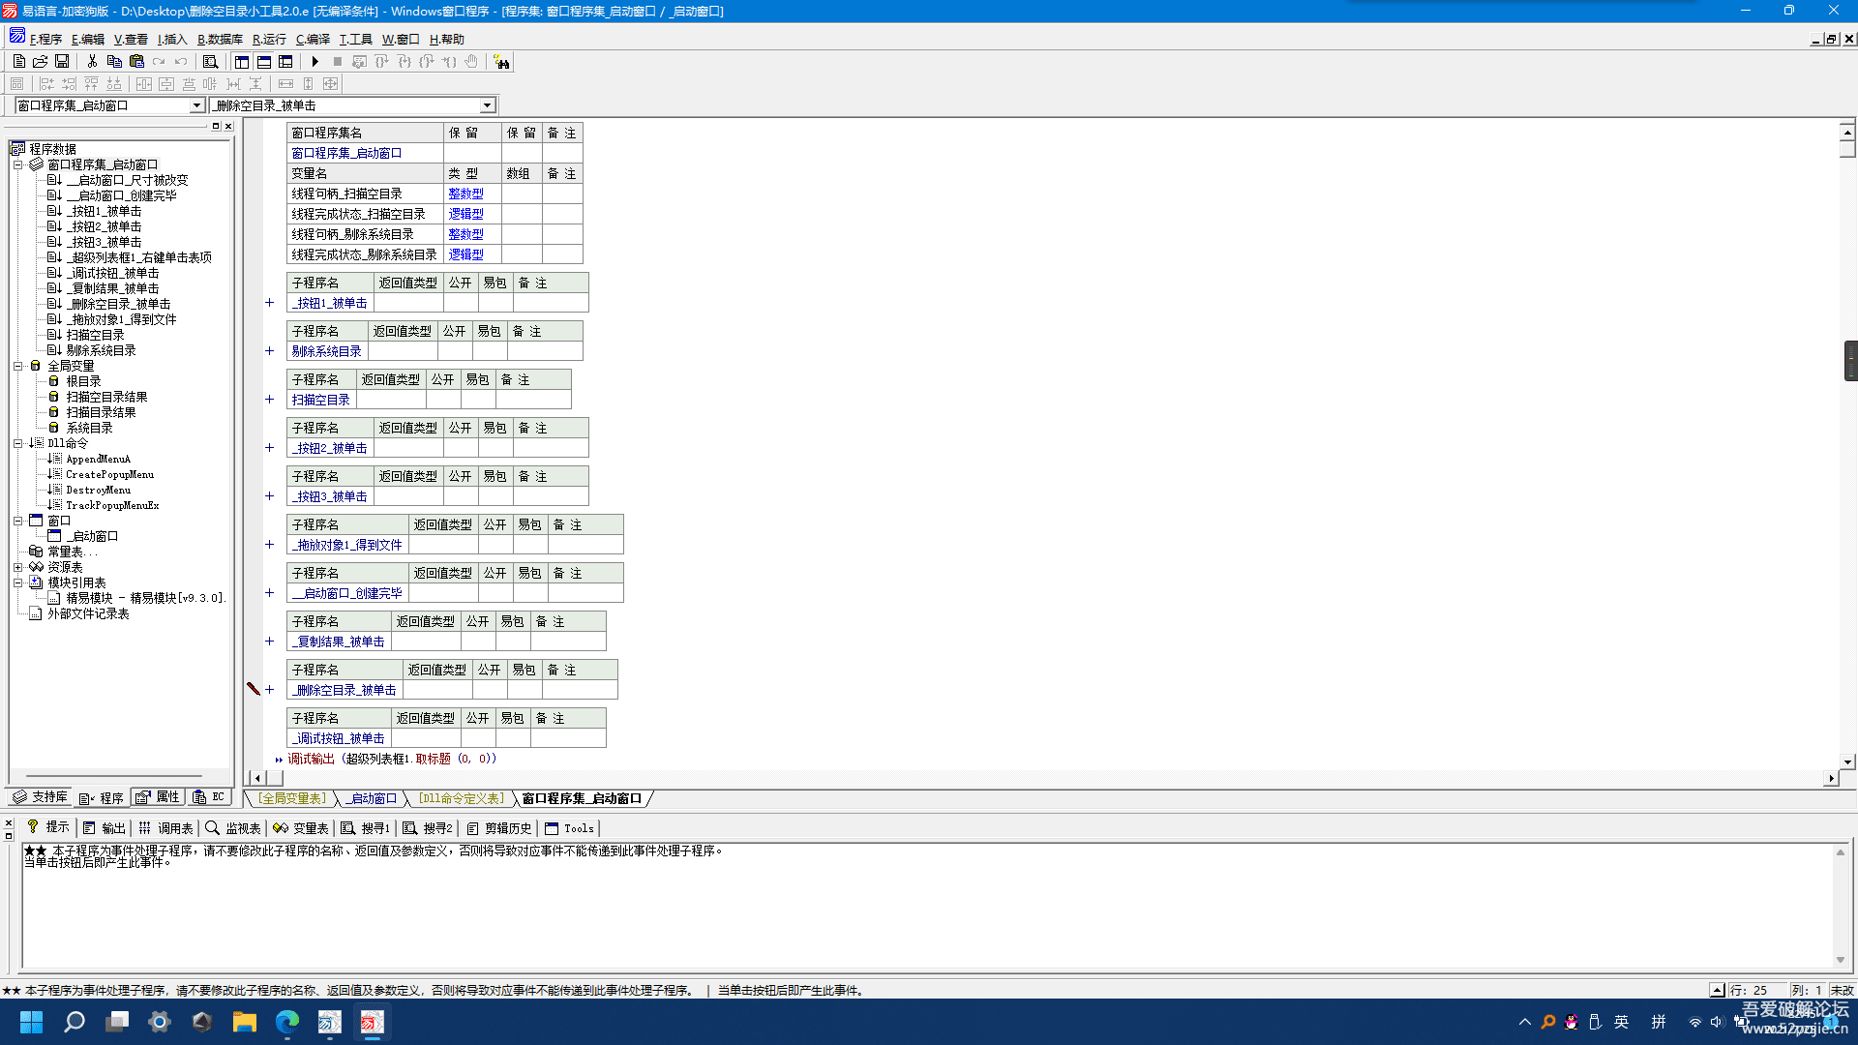
Task: Expand the 资源表 tree node
Action: [x=17, y=567]
